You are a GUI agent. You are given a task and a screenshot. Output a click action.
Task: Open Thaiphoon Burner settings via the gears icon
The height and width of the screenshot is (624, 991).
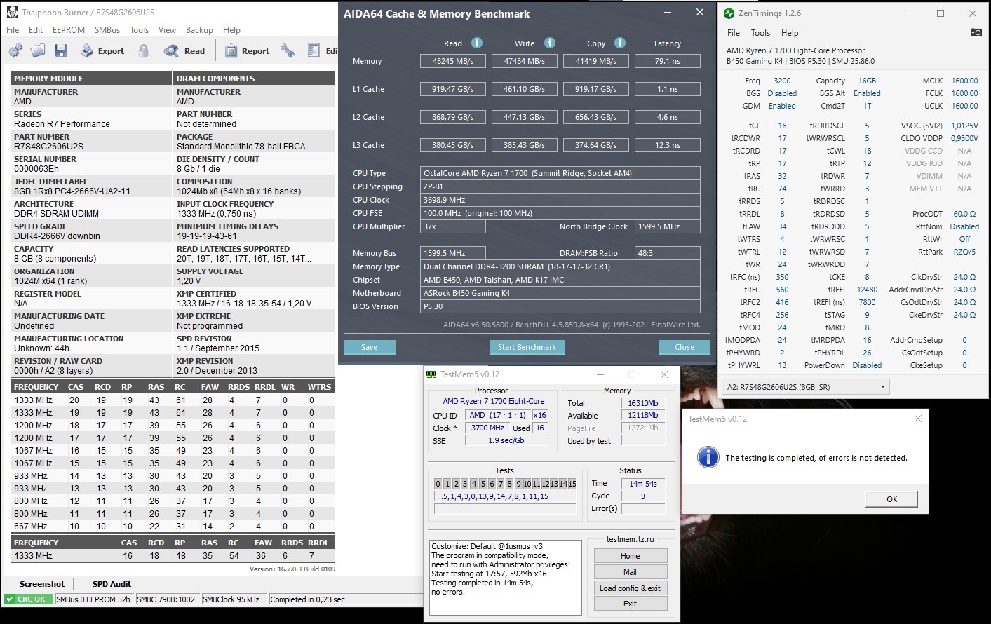(x=15, y=50)
